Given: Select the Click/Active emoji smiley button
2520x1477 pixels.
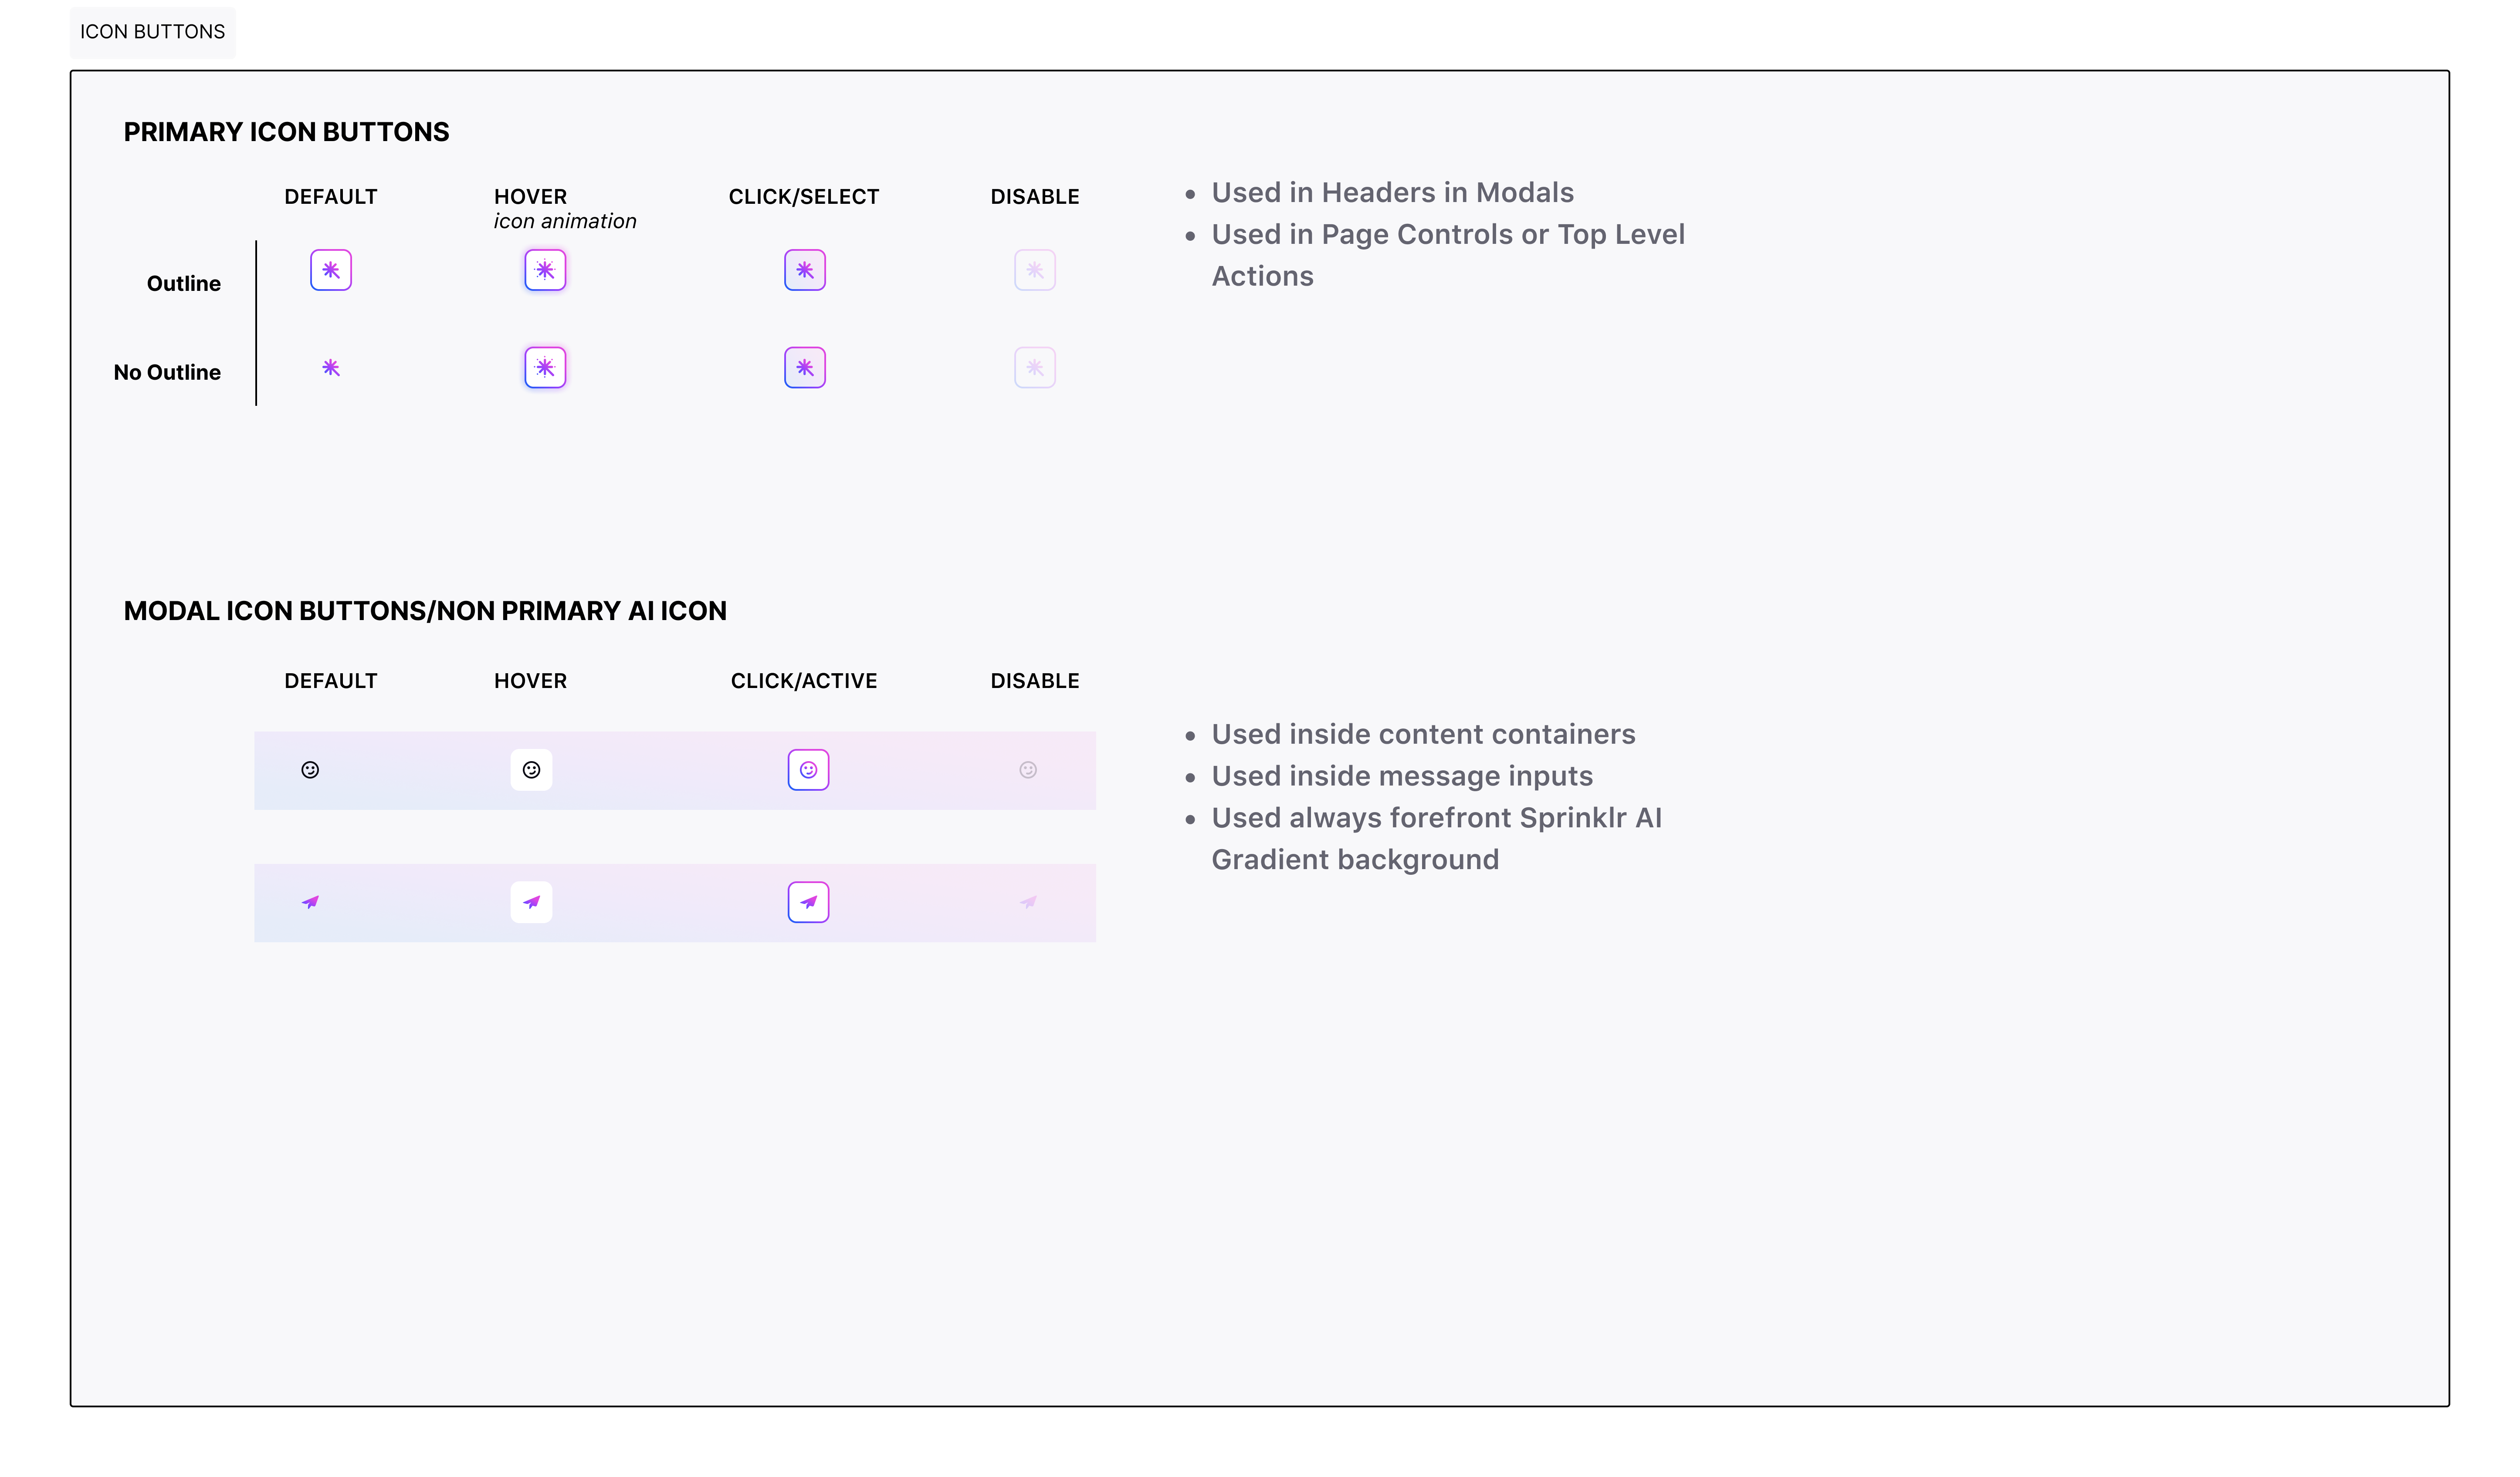Looking at the screenshot, I should tap(808, 769).
